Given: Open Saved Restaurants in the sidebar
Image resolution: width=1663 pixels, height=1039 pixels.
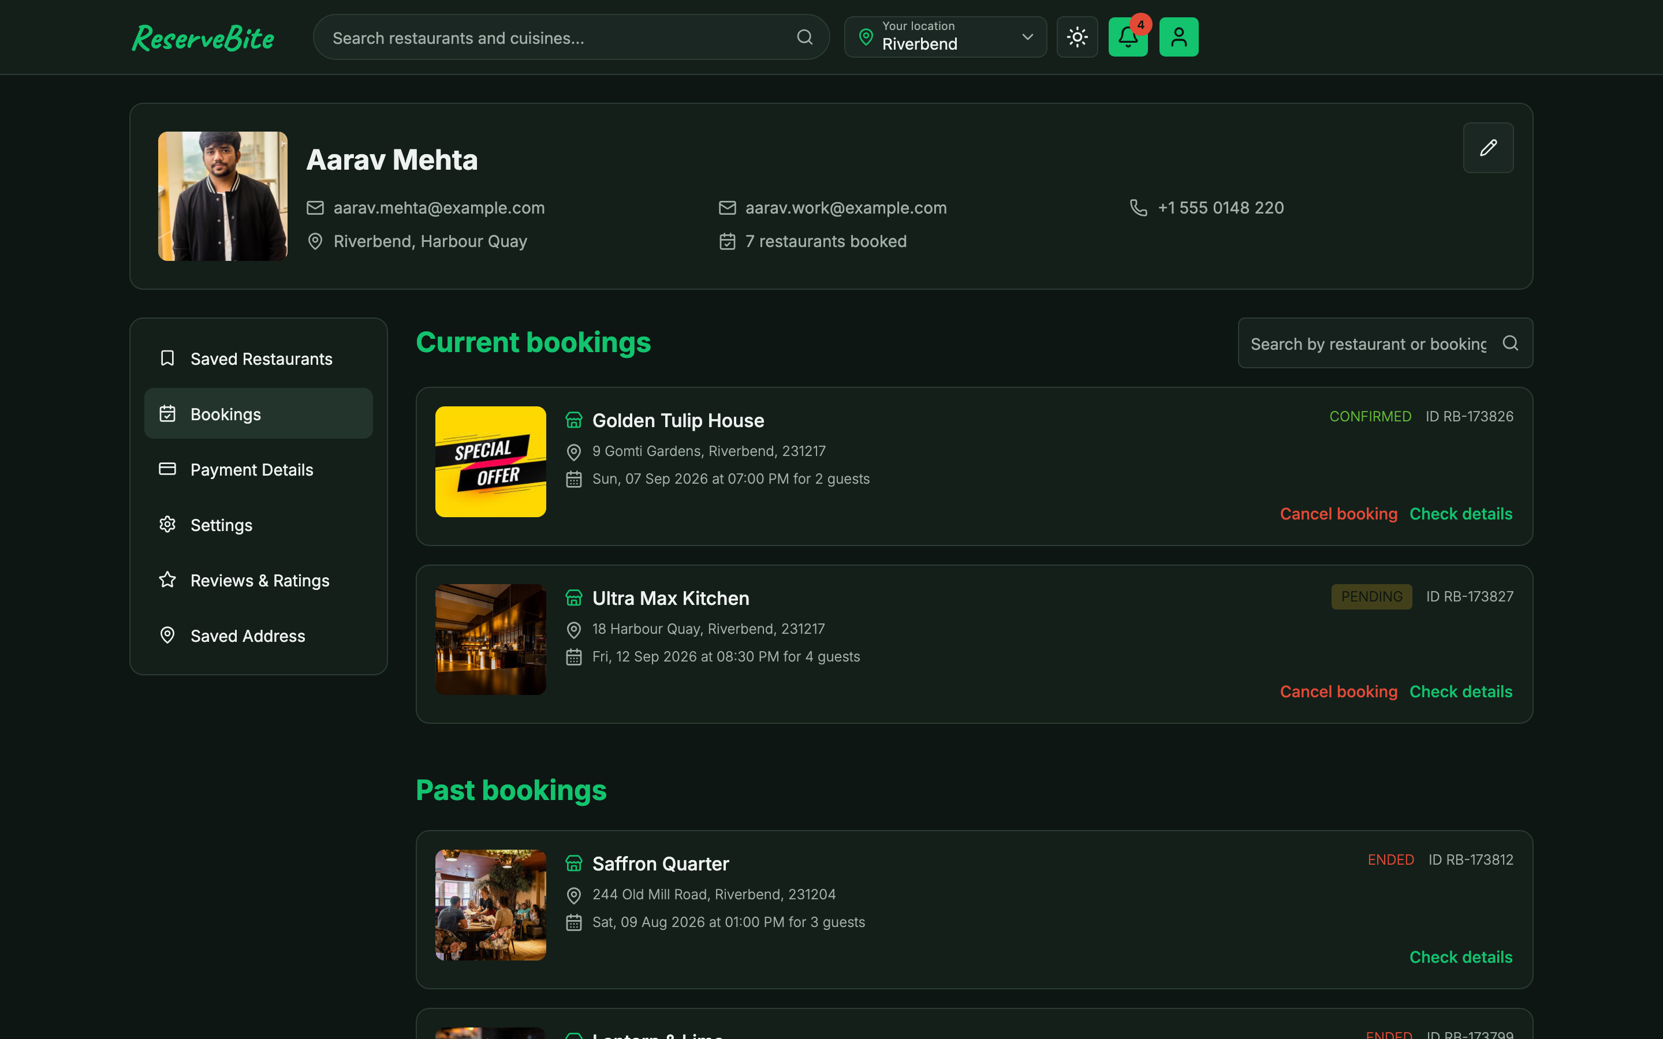Looking at the screenshot, I should click(x=258, y=358).
